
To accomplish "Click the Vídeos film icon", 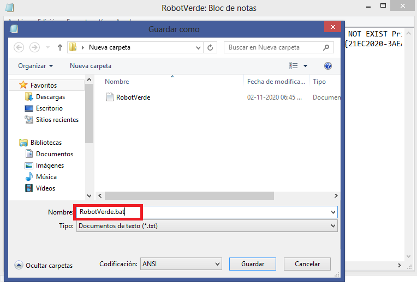I will 29,188.
